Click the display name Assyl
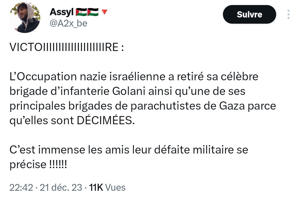The width and height of the screenshot is (304, 202). (62, 12)
